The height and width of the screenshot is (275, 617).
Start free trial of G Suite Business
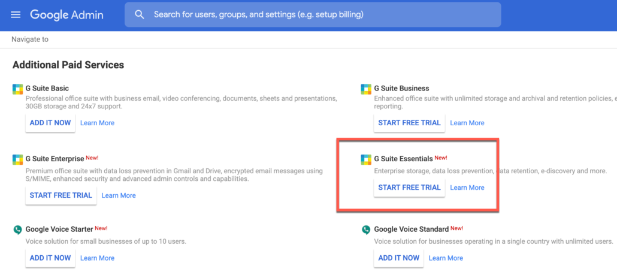[409, 123]
